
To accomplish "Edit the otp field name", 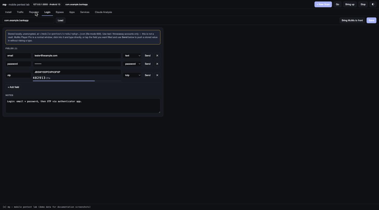I will [18, 75].
